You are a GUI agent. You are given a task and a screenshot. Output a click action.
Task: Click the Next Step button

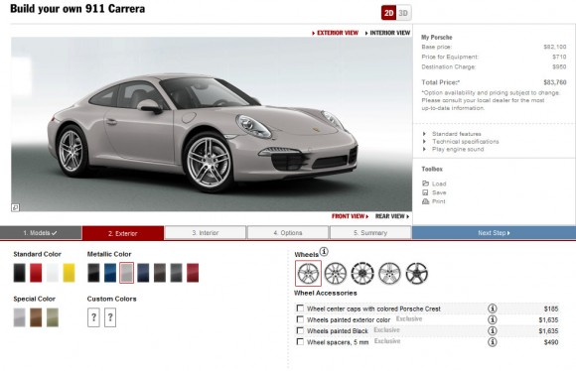494,233
